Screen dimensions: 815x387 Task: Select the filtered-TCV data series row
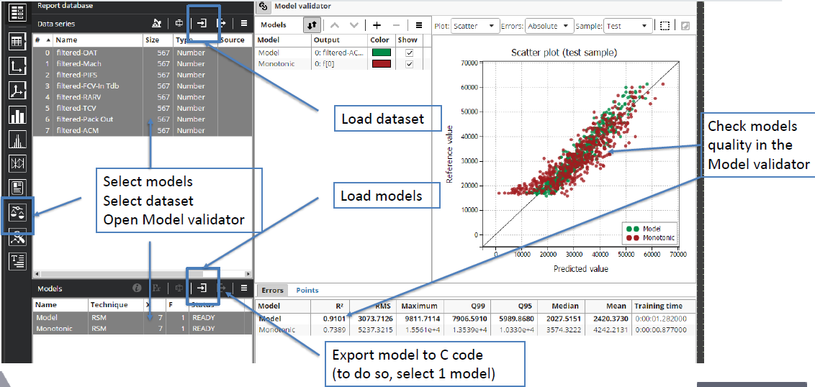[x=143, y=108]
